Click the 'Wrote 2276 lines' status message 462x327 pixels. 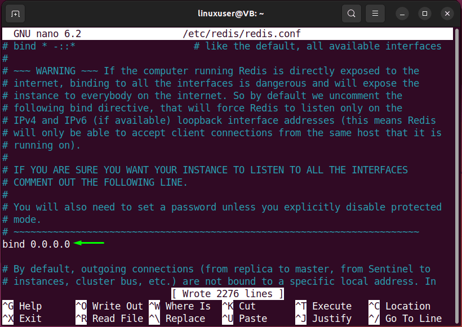[228, 294]
